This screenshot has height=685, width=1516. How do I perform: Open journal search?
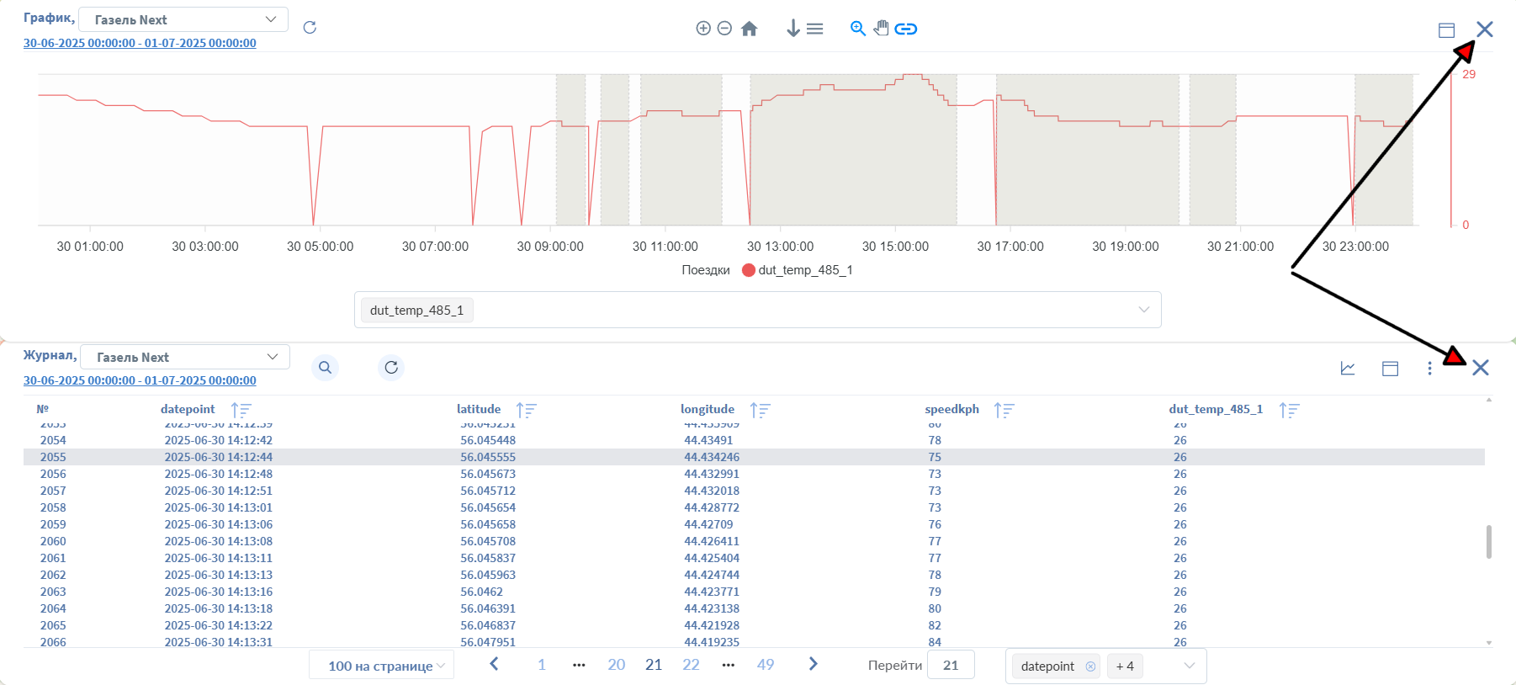[x=325, y=368]
